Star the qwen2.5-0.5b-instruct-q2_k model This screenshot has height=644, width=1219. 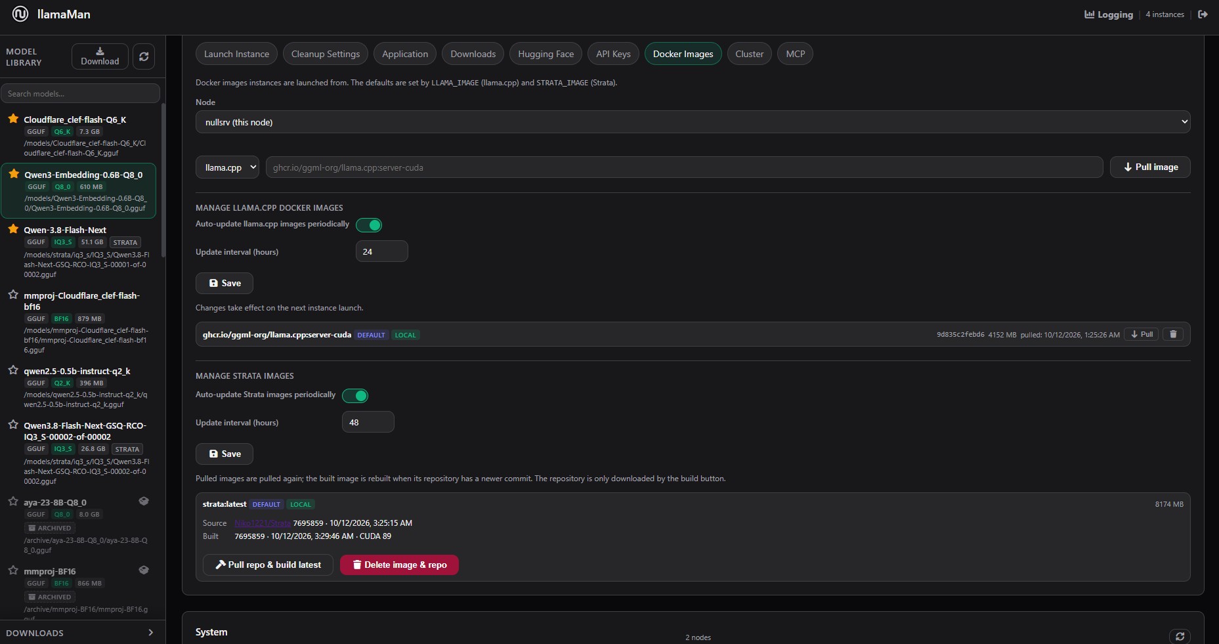pos(13,370)
